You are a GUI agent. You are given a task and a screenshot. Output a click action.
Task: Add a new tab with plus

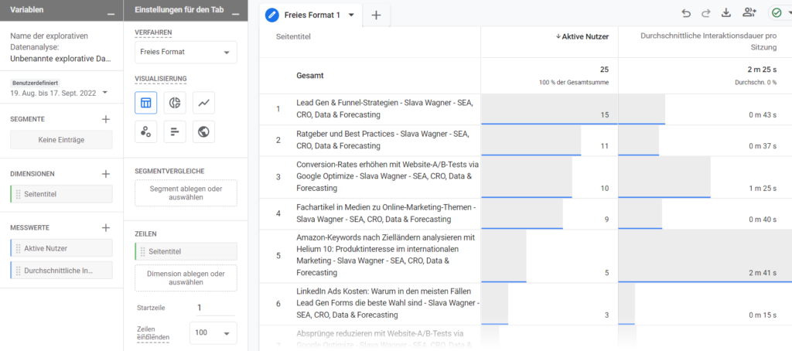tap(376, 15)
